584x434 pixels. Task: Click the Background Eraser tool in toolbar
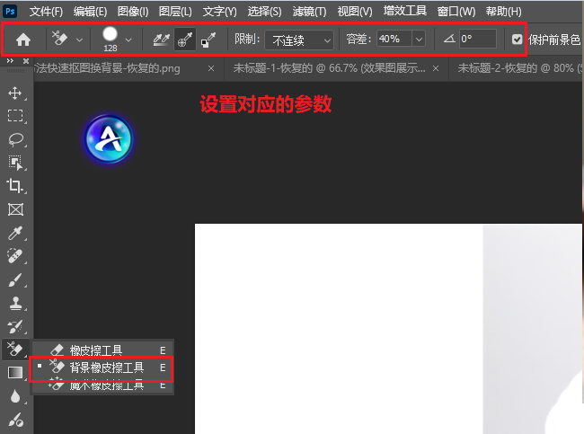pyautogui.click(x=15, y=350)
